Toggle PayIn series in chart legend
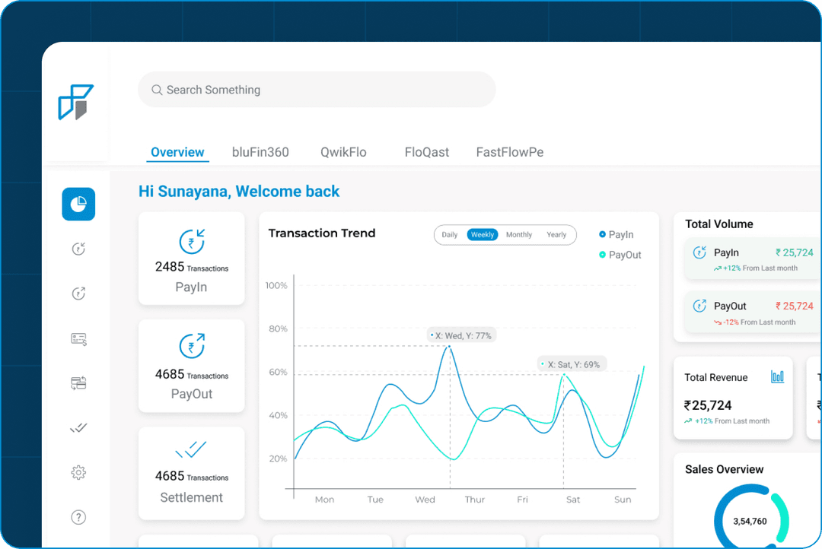 [616, 235]
